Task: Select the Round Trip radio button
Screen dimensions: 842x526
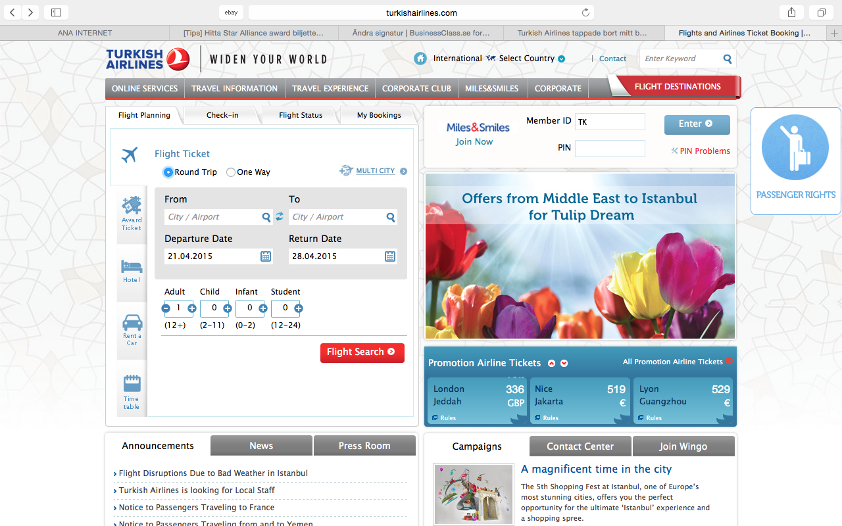Action: click(168, 172)
